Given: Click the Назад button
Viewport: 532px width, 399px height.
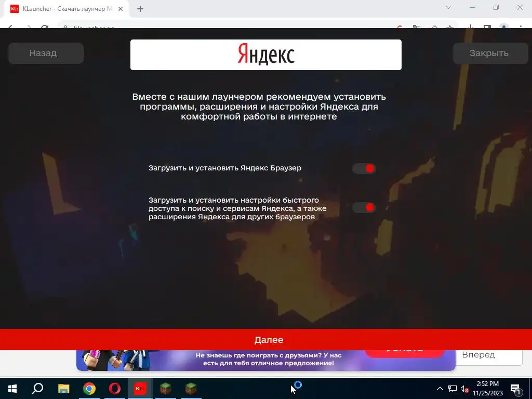Looking at the screenshot, I should [46, 53].
